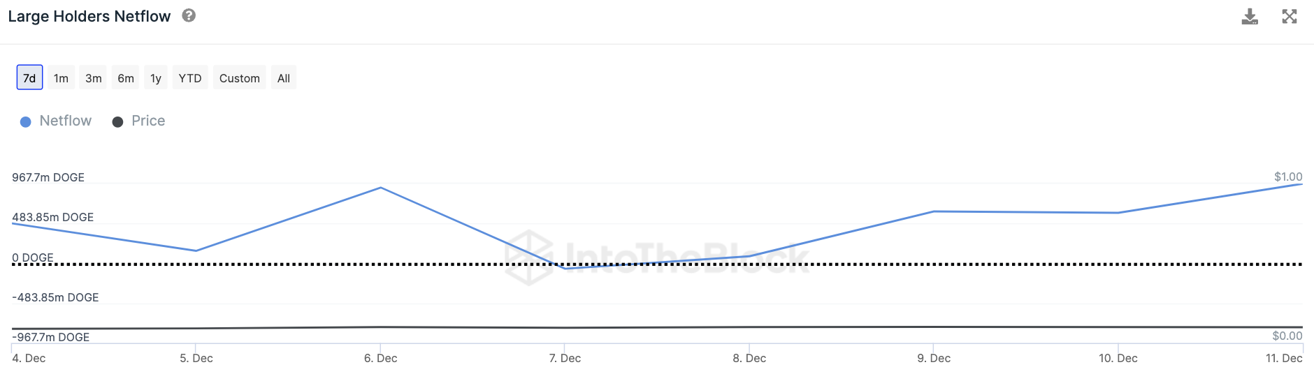Switch chart to 1y range
This screenshot has height=374, width=1314.
(x=156, y=78)
